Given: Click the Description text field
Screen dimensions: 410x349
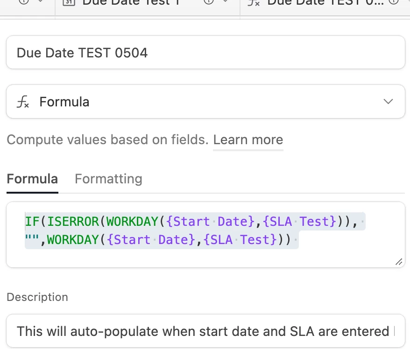Looking at the screenshot, I should [205, 331].
